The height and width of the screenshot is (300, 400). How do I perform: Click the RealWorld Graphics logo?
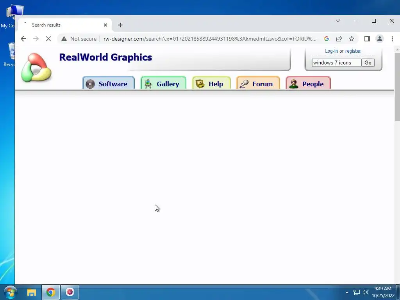point(36,68)
